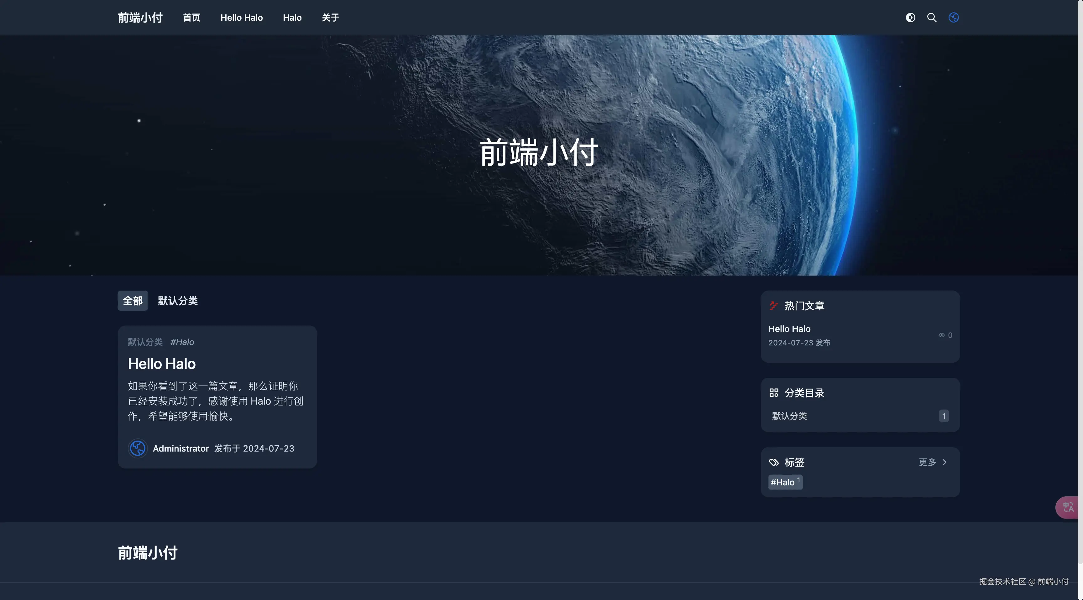Click the 前端小付 site logo in header
Screen dimensions: 1083x600
[140, 18]
